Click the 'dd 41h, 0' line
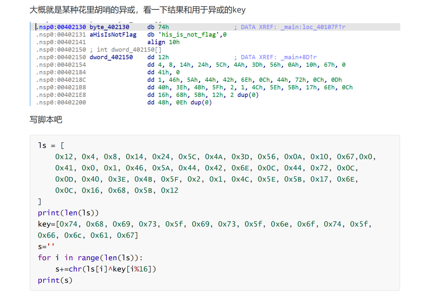The height and width of the screenshot is (298, 429). click(x=163, y=72)
